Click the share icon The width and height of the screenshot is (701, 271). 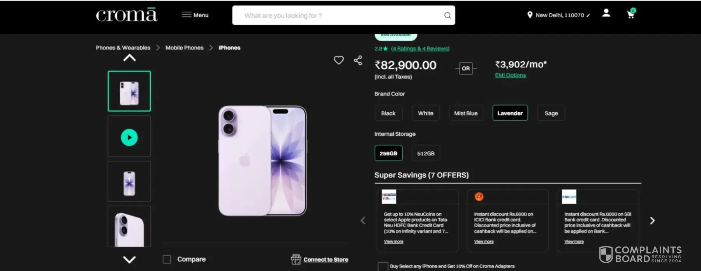358,60
